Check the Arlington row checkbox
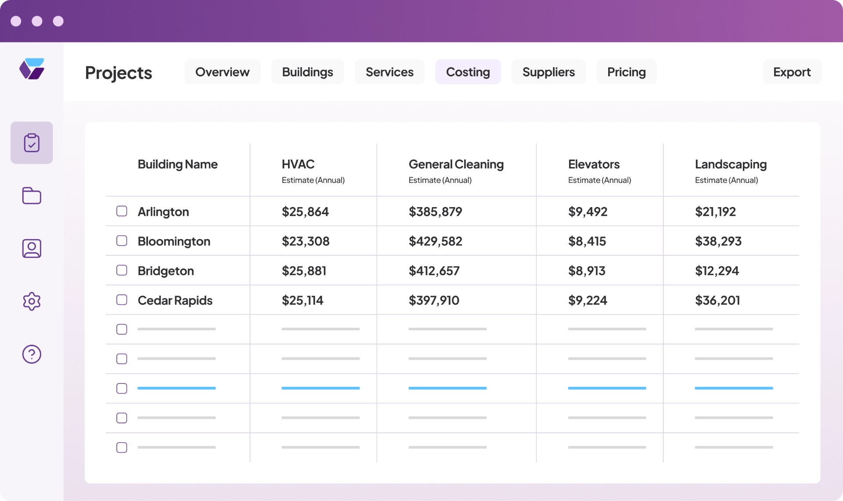Screen dimensions: 843x501 point(122,211)
